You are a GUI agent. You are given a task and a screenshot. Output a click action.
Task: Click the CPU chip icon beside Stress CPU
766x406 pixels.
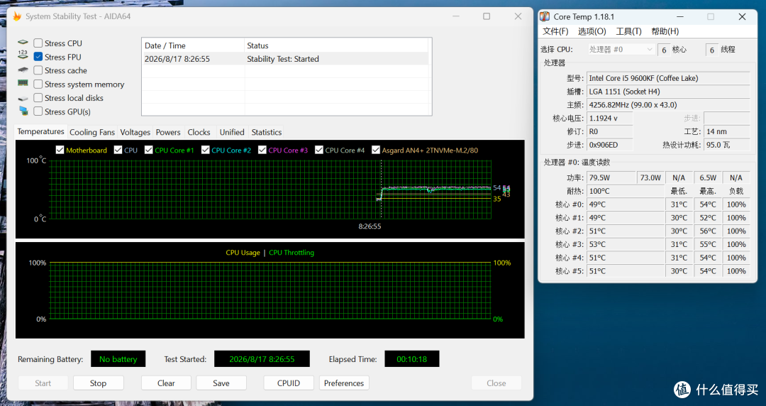(x=23, y=43)
